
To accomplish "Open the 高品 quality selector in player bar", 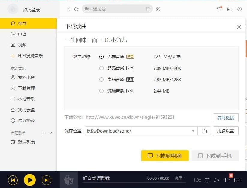I will [180, 178].
